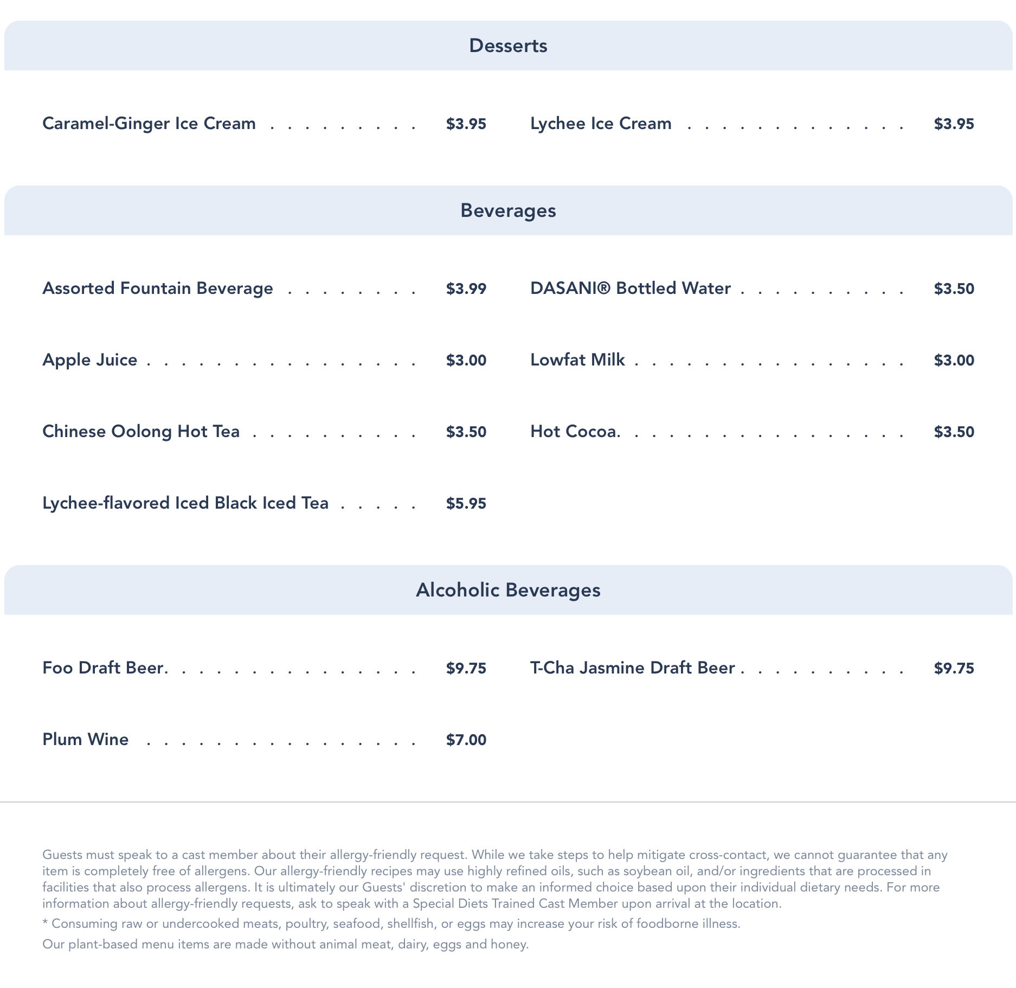Click the $3.99 fountain beverage price
1016x988 pixels.
coord(466,289)
